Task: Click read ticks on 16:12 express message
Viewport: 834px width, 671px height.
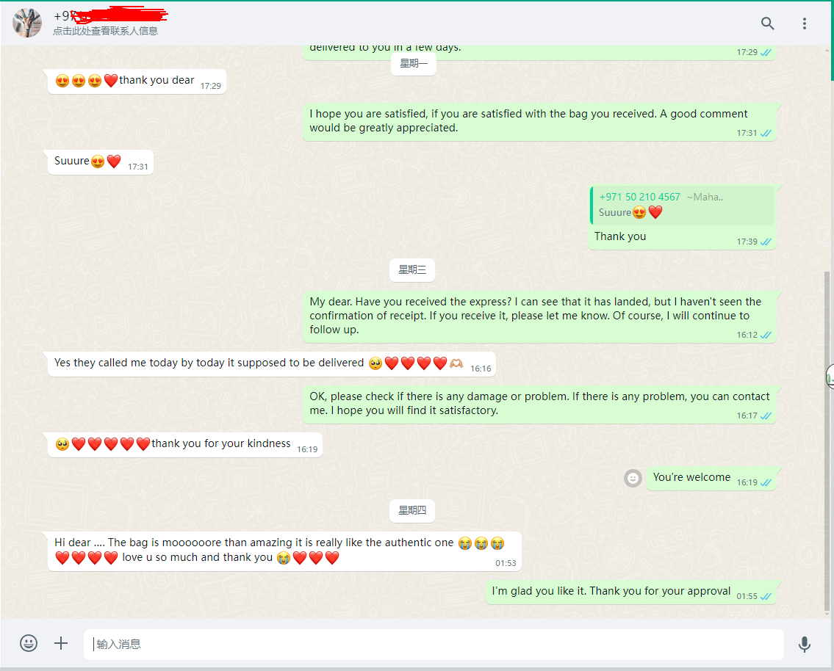Action: (766, 335)
